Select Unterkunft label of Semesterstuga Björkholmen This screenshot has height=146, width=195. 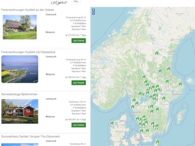point(51,99)
